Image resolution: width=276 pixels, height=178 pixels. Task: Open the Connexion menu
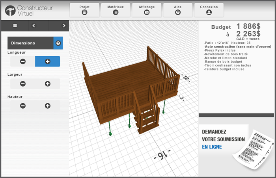[x=209, y=10]
